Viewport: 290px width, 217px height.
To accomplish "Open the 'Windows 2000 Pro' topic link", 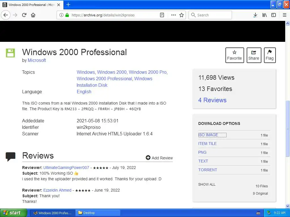I will pos(148,72).
